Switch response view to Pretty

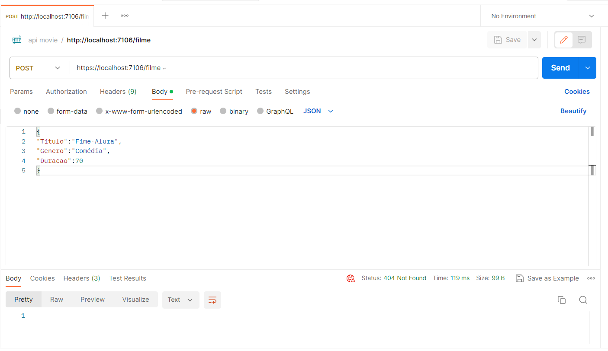pyautogui.click(x=23, y=300)
